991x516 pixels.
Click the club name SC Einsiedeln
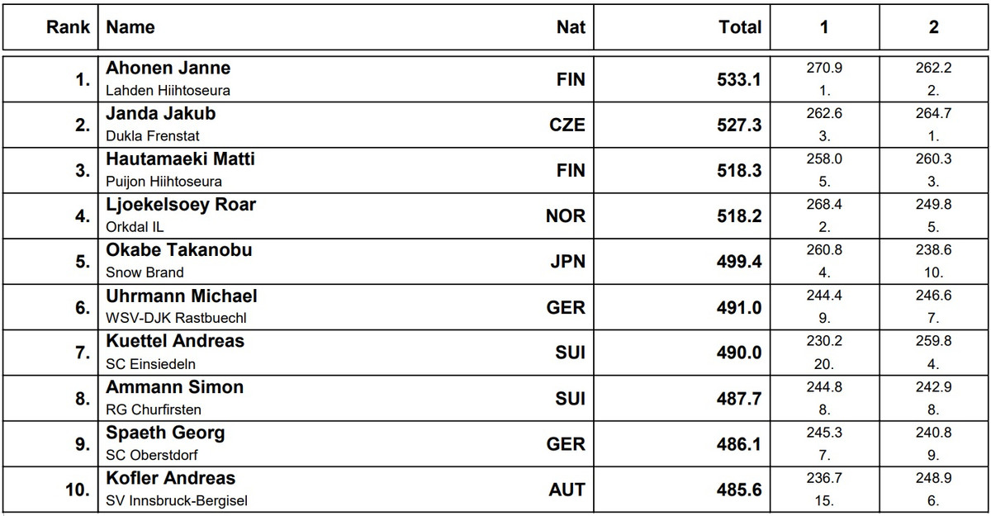coord(151,364)
